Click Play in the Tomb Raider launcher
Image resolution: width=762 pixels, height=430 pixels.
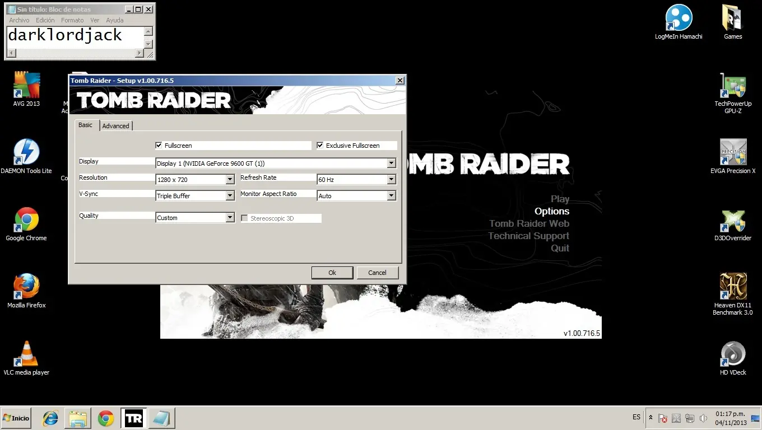(560, 199)
